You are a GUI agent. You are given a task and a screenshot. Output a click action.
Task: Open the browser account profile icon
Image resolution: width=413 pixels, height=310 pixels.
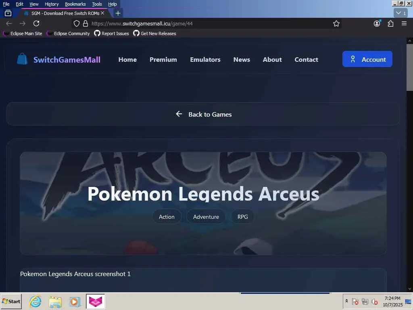click(x=377, y=23)
